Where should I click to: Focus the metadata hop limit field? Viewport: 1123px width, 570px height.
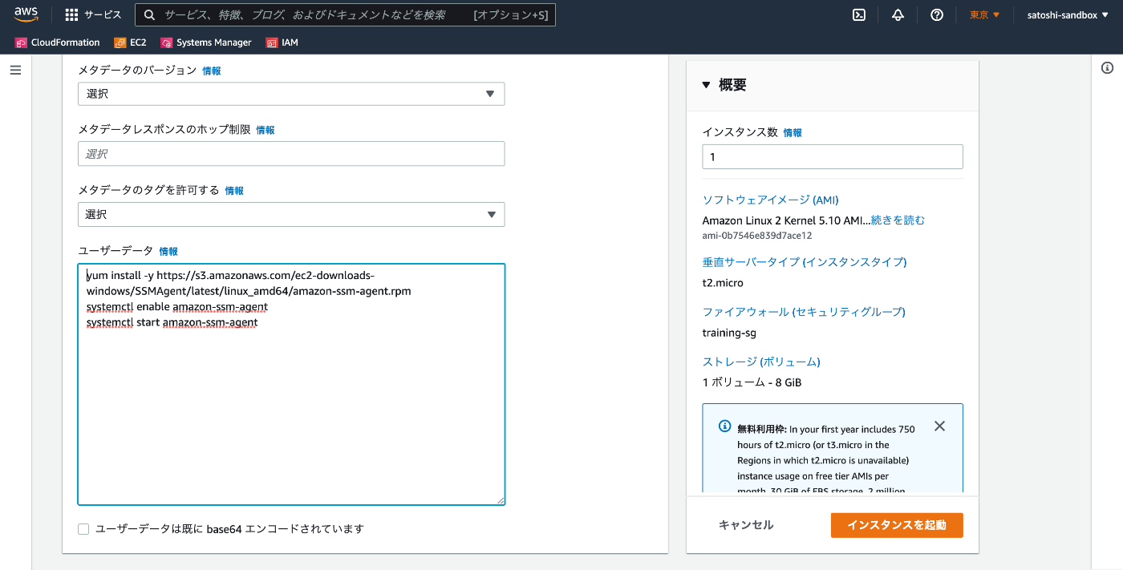(x=291, y=154)
